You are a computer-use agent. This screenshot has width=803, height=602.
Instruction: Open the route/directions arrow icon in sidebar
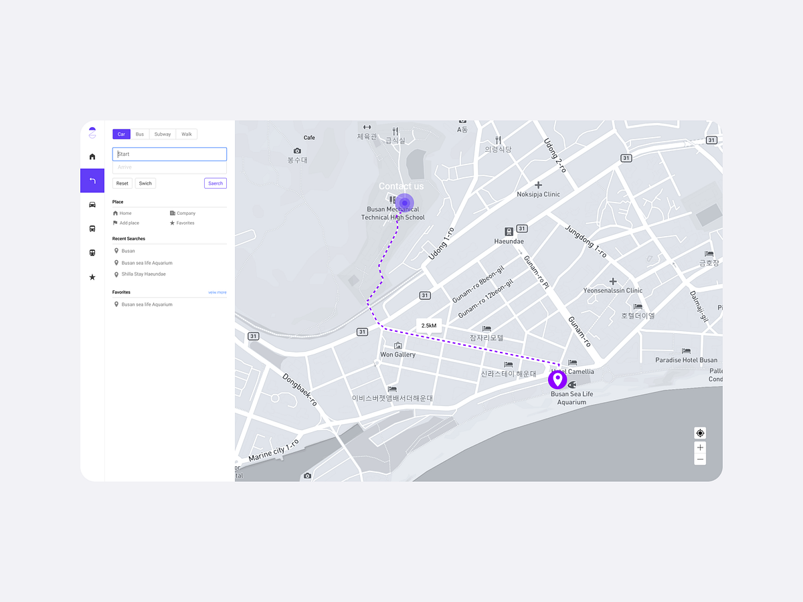coord(92,180)
